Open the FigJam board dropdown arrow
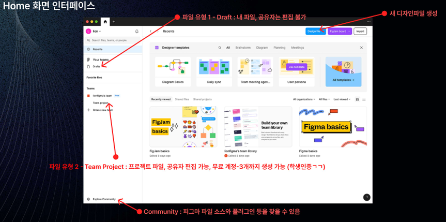 coord(349,32)
